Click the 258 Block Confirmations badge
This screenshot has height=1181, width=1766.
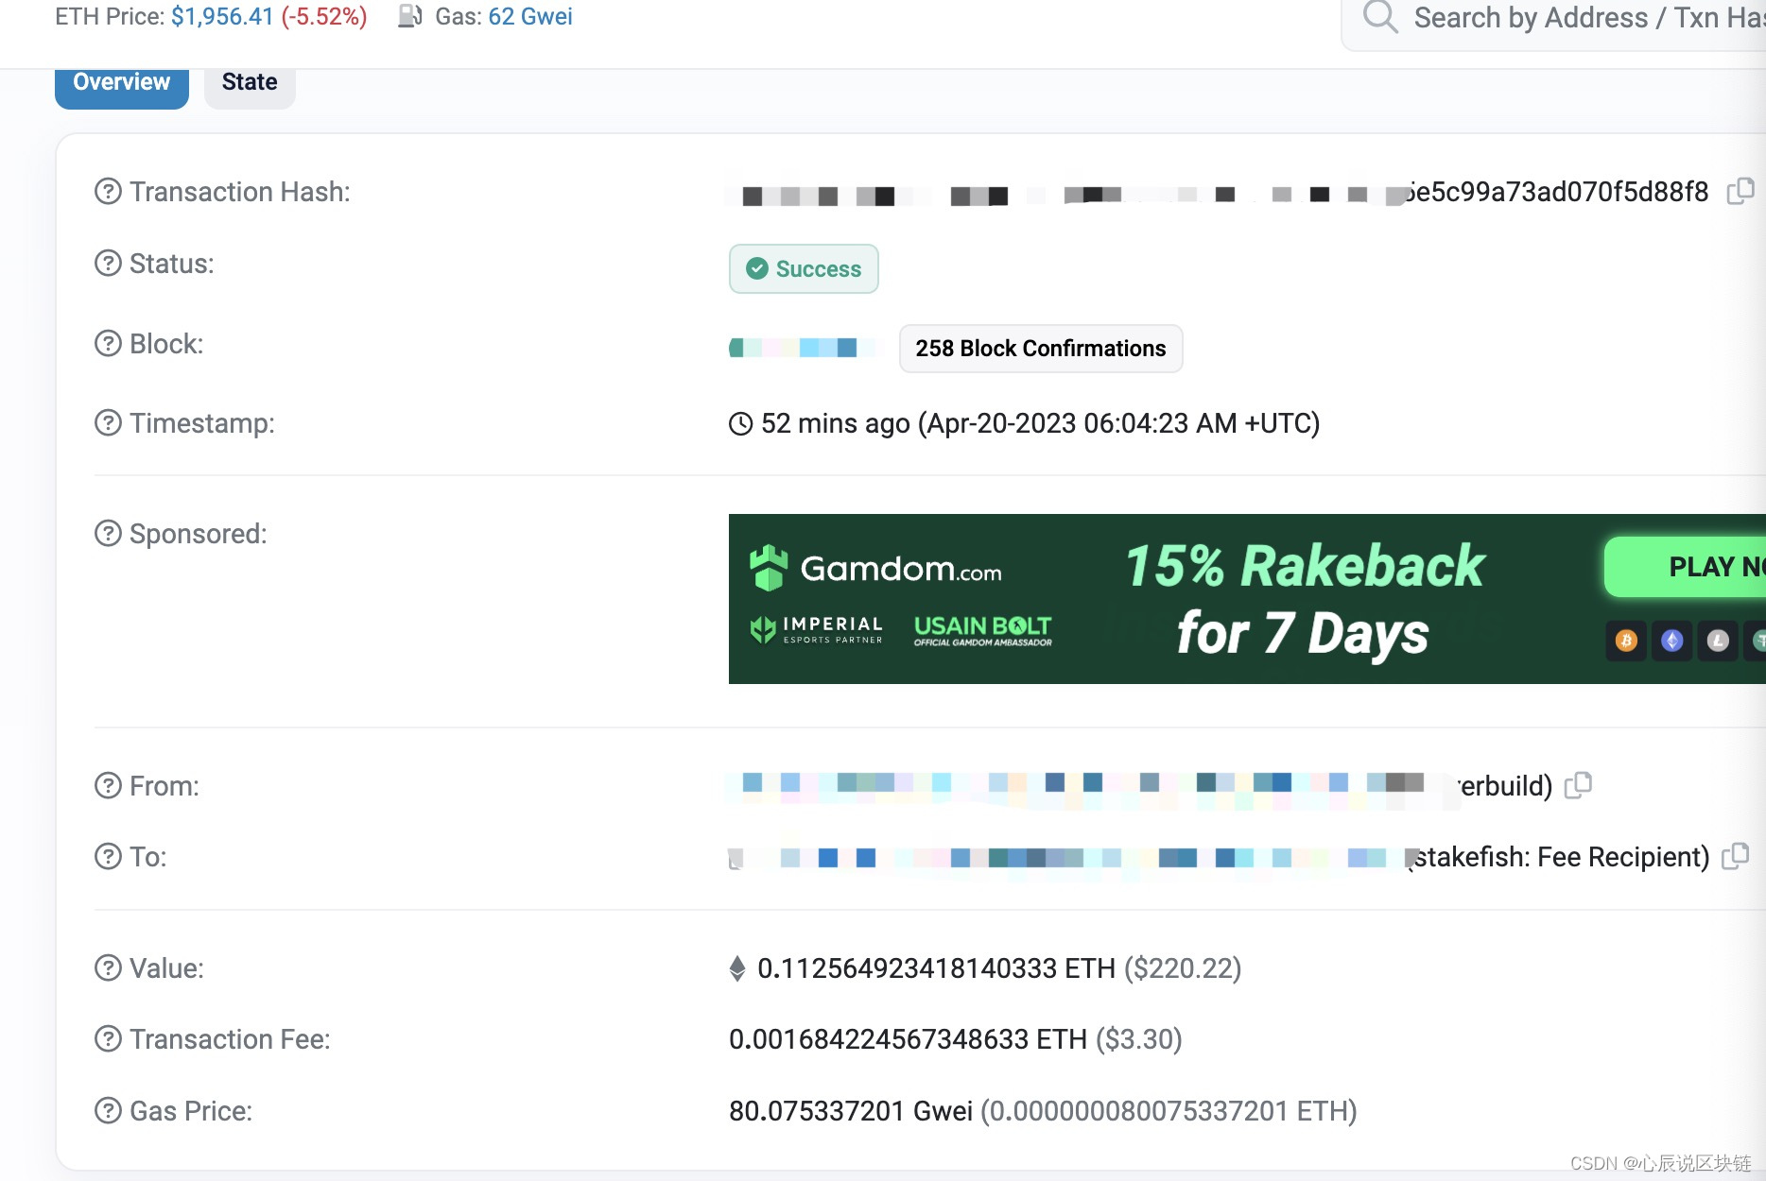pyautogui.click(x=1041, y=349)
